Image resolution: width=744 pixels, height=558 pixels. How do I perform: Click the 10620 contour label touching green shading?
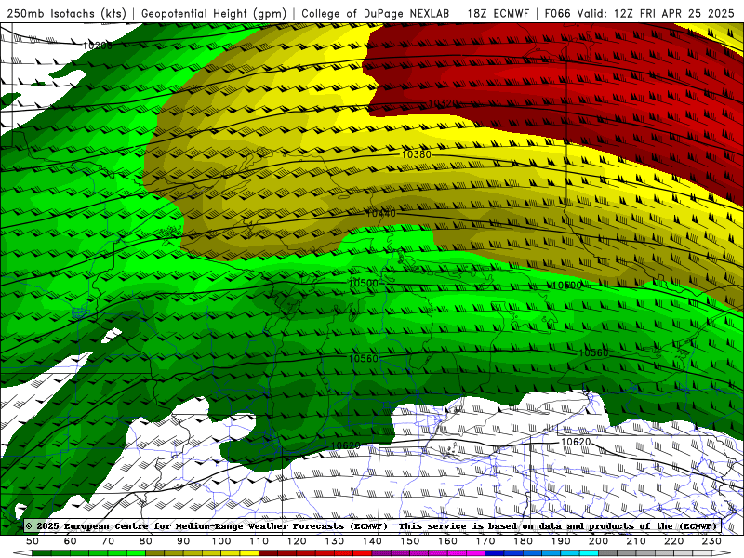coord(345,445)
